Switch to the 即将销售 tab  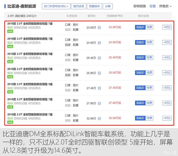(x=140, y=6)
